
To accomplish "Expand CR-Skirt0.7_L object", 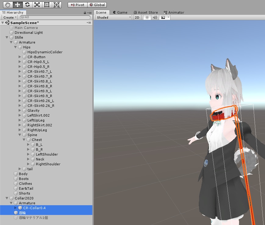I will tap(20, 72).
